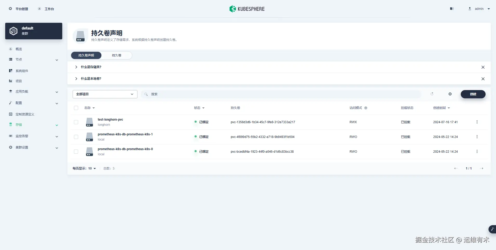Viewport: 496px width, 250px height.
Task: Expand the 配置 sidebar menu chevron
Action: point(57,104)
